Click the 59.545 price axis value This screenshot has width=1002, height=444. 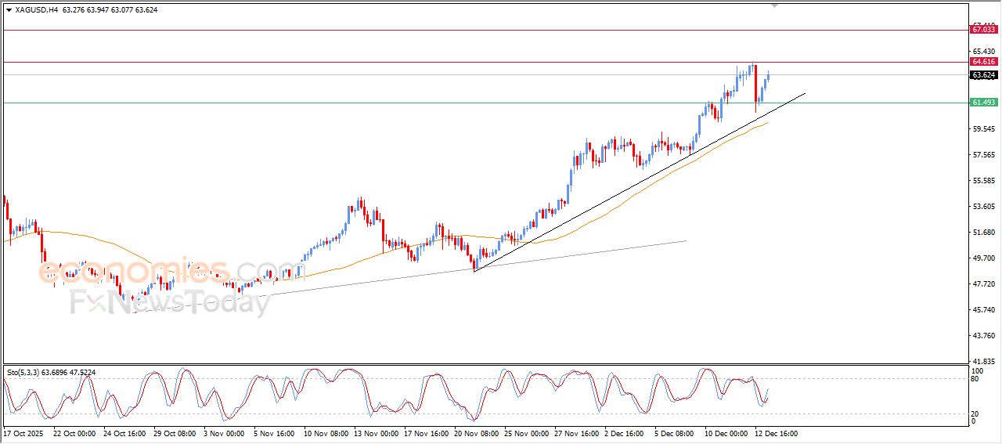982,129
